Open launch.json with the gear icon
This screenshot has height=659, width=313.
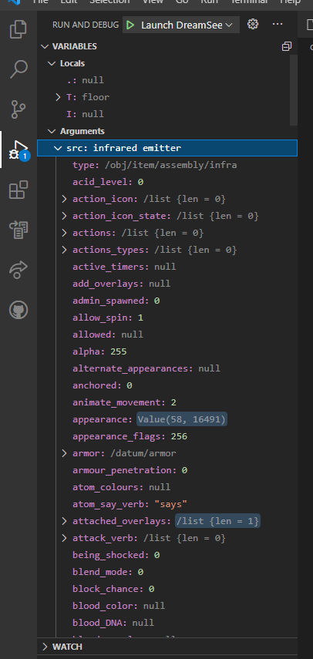[x=253, y=25]
